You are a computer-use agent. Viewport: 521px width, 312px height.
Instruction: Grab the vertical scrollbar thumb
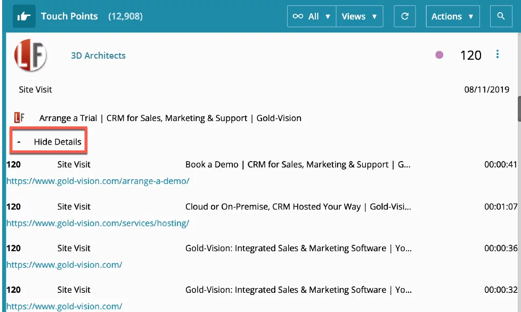point(519,109)
